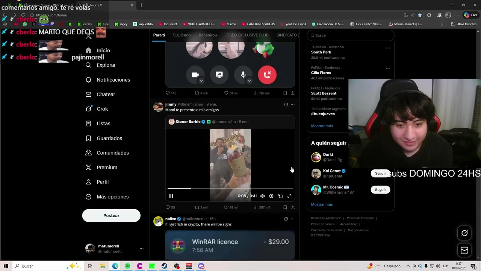Like jimmy's post with 18 mil likes
The width and height of the screenshot is (481, 271).
tap(231, 207)
